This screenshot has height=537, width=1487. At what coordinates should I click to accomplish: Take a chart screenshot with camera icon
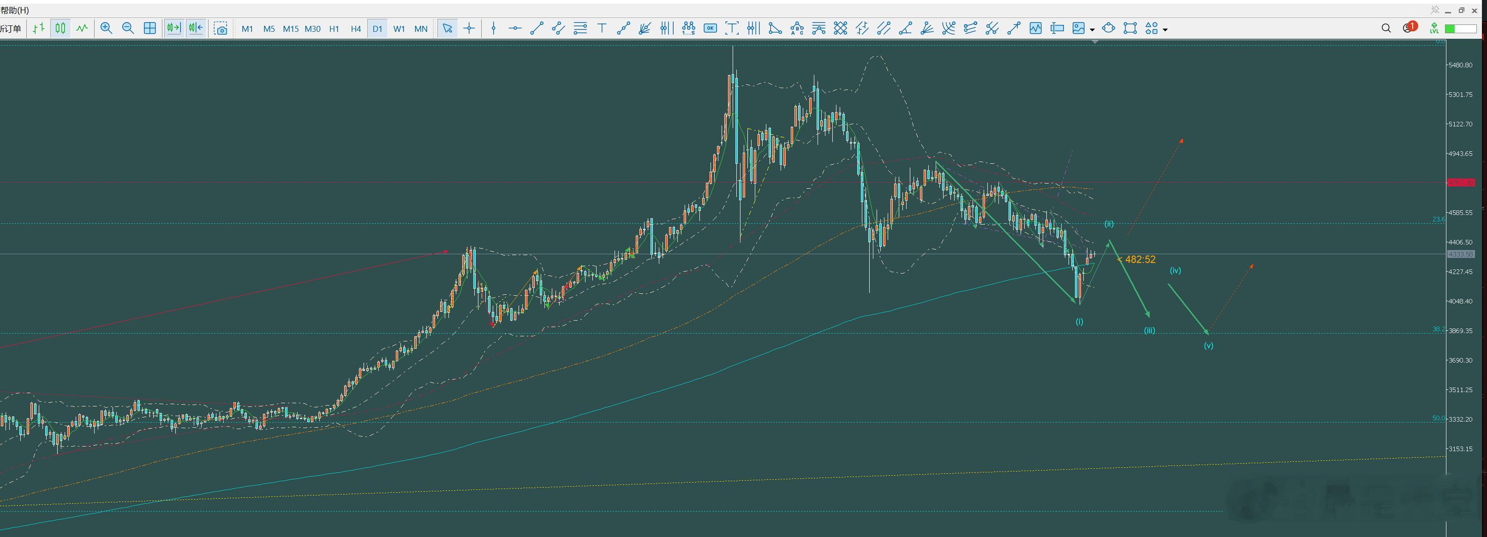[x=221, y=28]
